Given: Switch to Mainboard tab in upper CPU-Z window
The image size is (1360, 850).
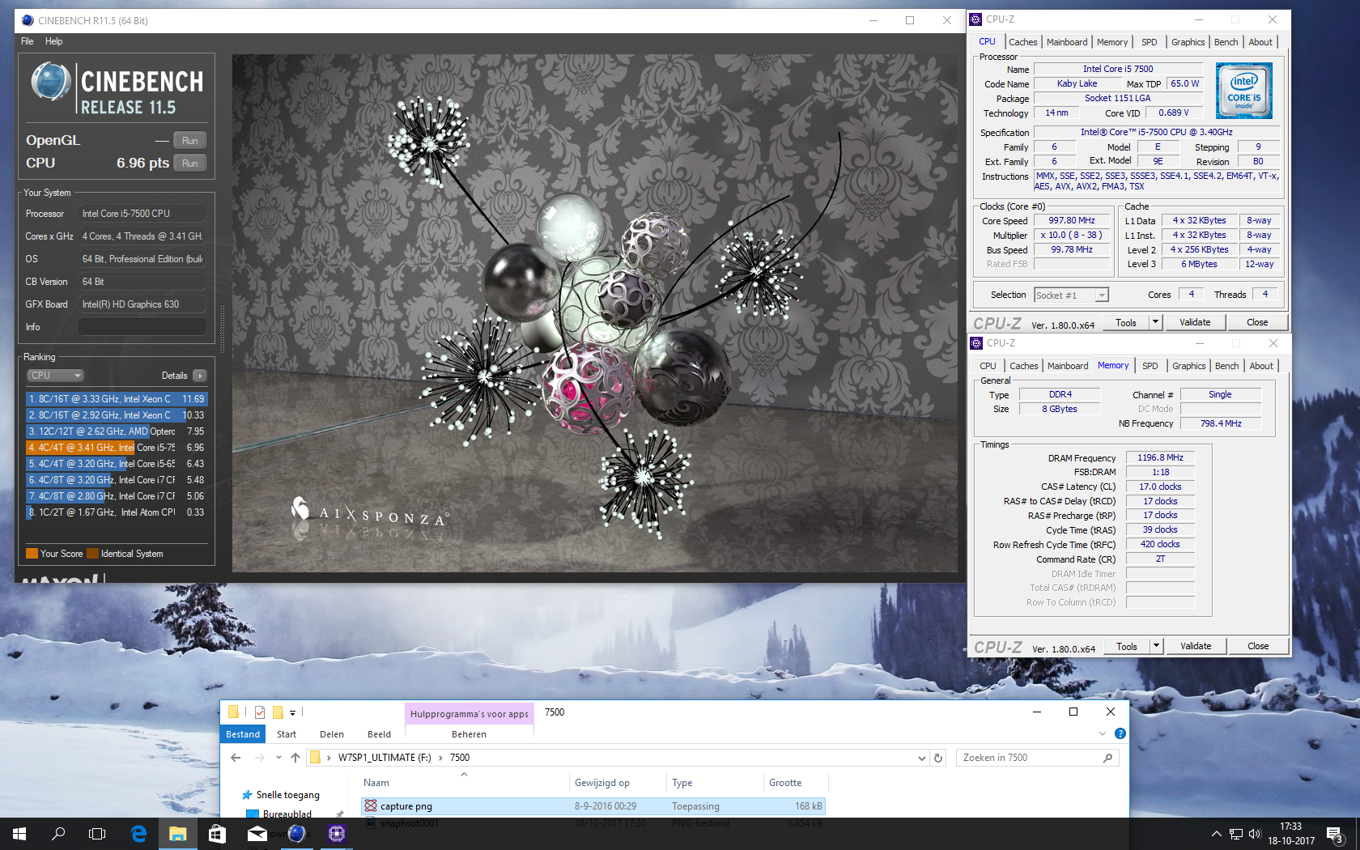Looking at the screenshot, I should pyautogui.click(x=1067, y=42).
